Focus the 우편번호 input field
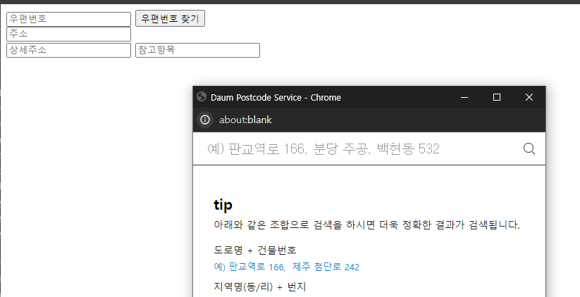This screenshot has width=580, height=297. coord(69,19)
